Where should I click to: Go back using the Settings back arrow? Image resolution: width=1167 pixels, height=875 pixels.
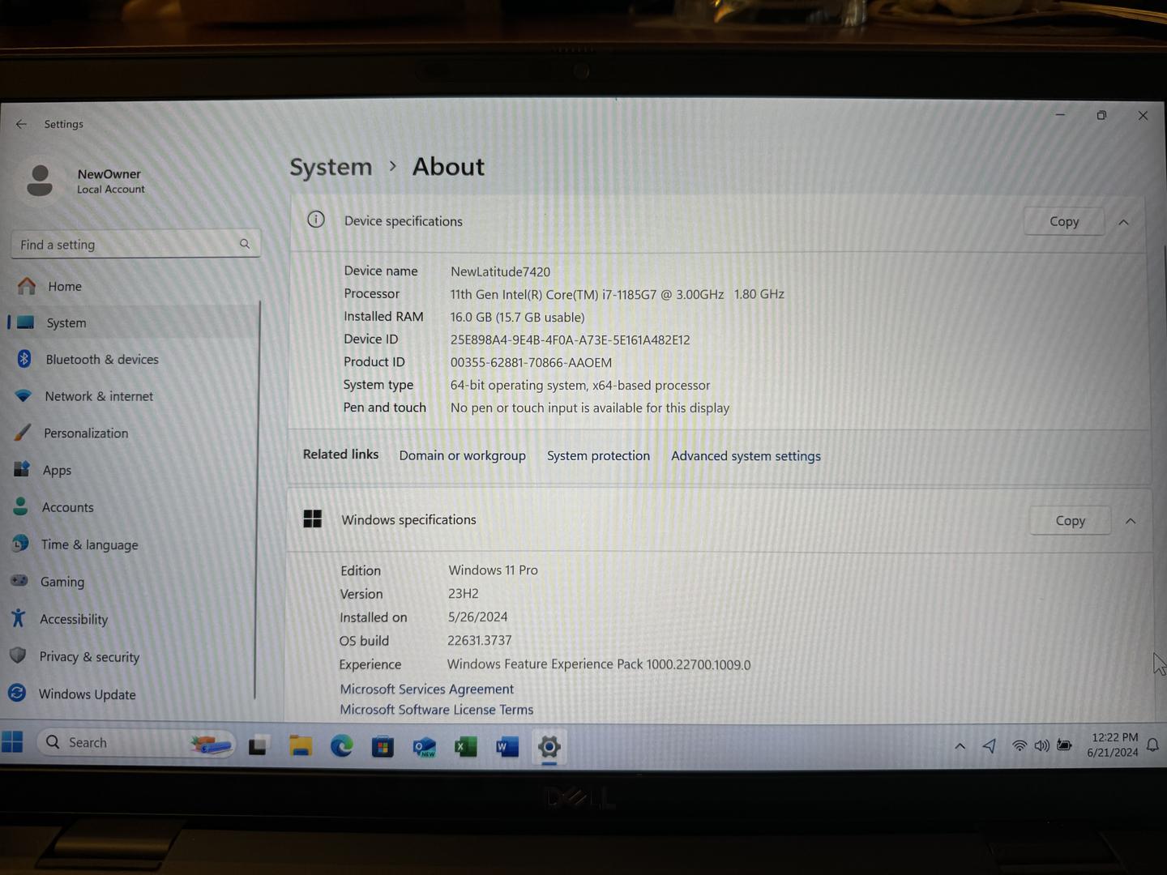(x=21, y=124)
